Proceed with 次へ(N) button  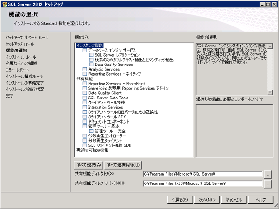tap(207, 200)
